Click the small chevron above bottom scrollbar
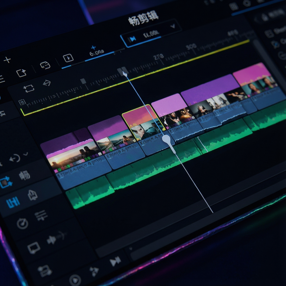 tap(131, 248)
